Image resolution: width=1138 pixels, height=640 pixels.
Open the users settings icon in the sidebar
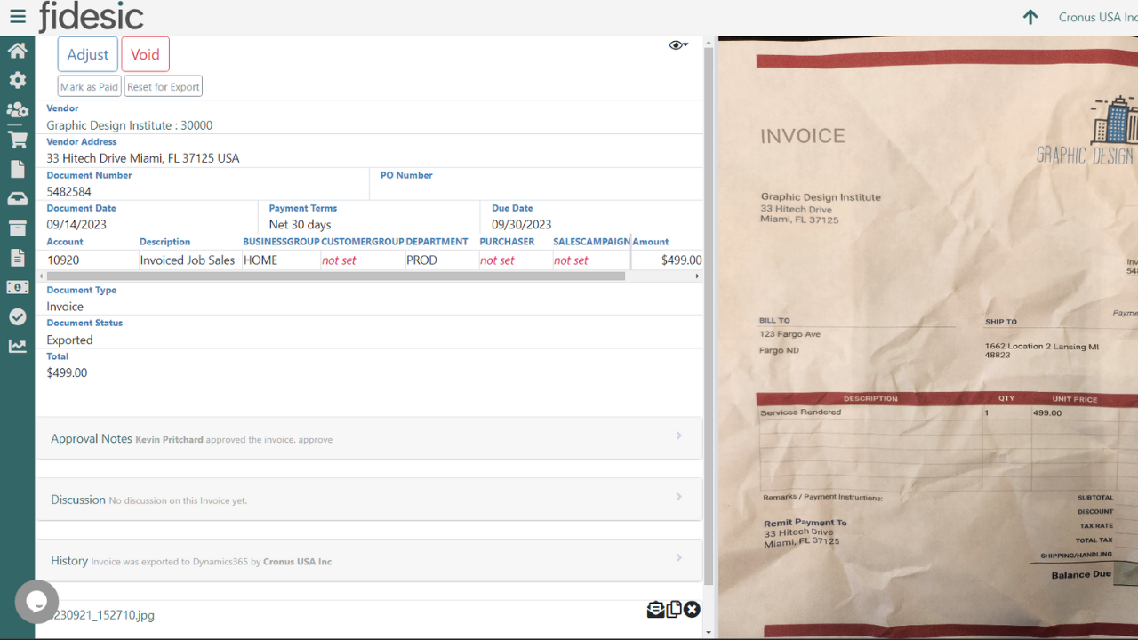[17, 110]
